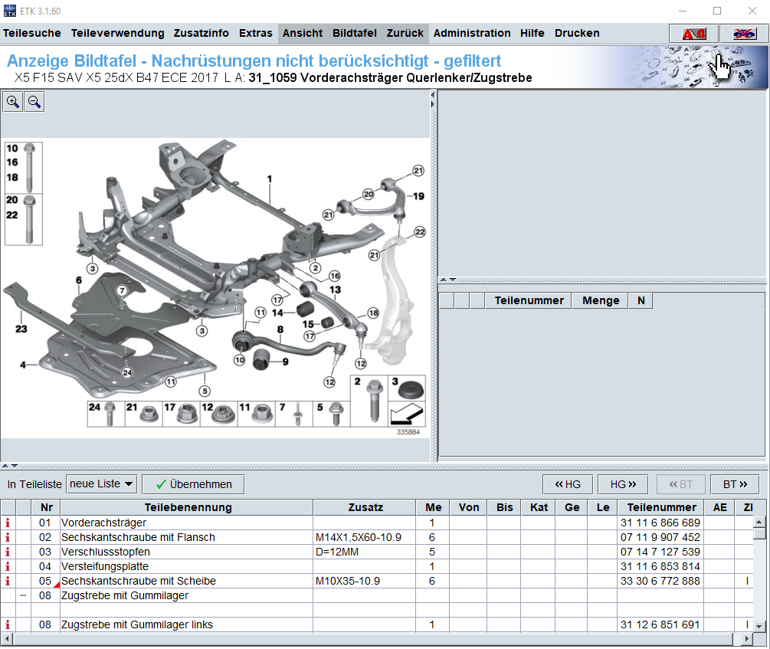The height and width of the screenshot is (649, 770).
Task: Go to next Bildtafel with BT »
Action: (733, 484)
